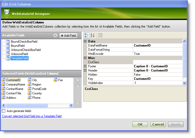Screen dimensions: 195x138
Task: Click the BoundField icon
Action: click(x=8, y=46)
